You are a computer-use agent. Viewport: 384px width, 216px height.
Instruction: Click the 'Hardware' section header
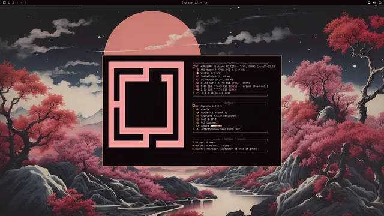[230, 63]
